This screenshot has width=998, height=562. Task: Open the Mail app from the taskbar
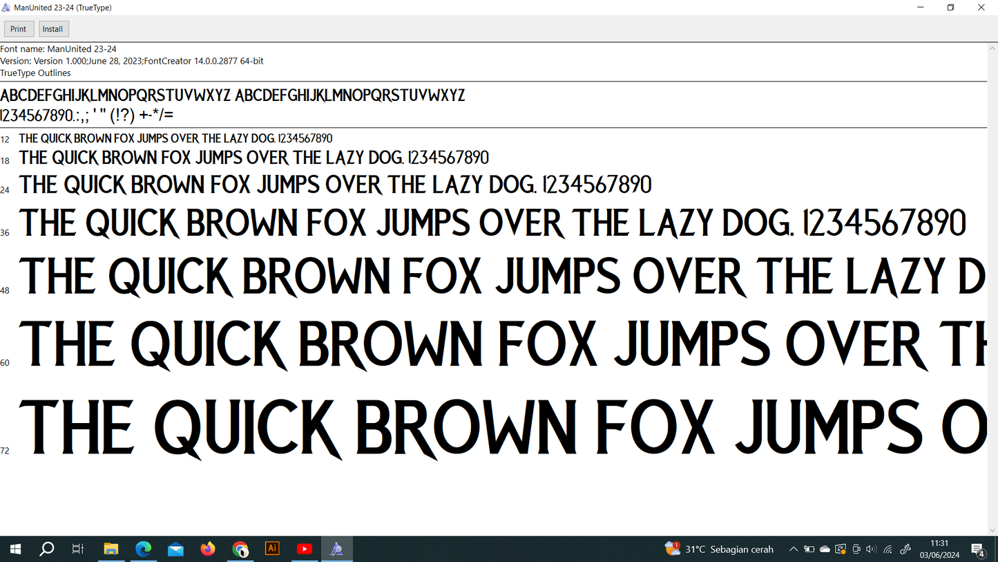coord(175,550)
